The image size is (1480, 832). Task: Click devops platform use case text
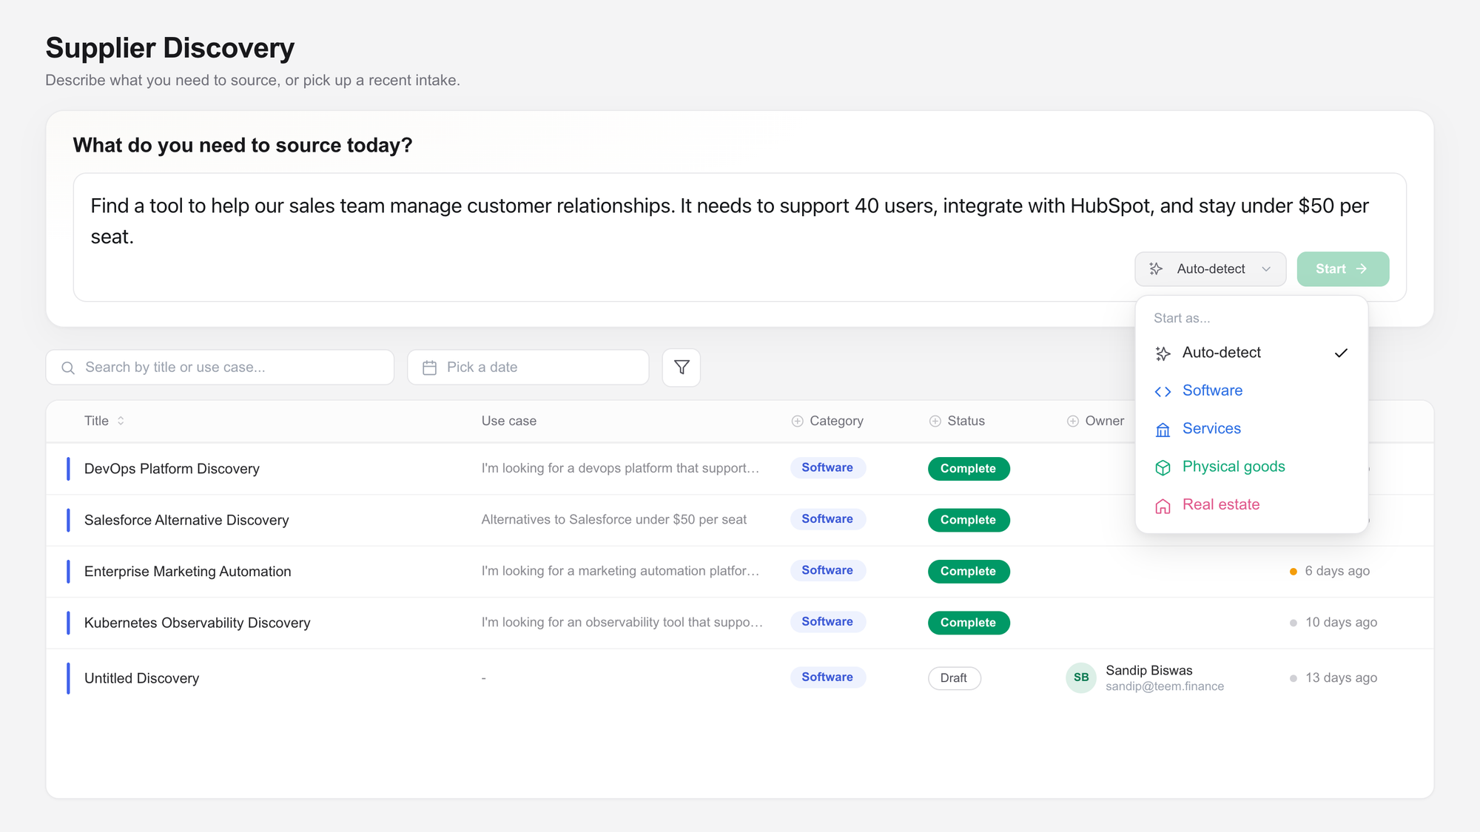(x=620, y=468)
